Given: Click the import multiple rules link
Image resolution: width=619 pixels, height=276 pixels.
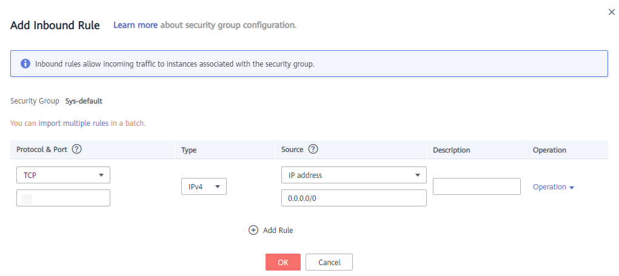Looking at the screenshot, I should click(x=73, y=123).
